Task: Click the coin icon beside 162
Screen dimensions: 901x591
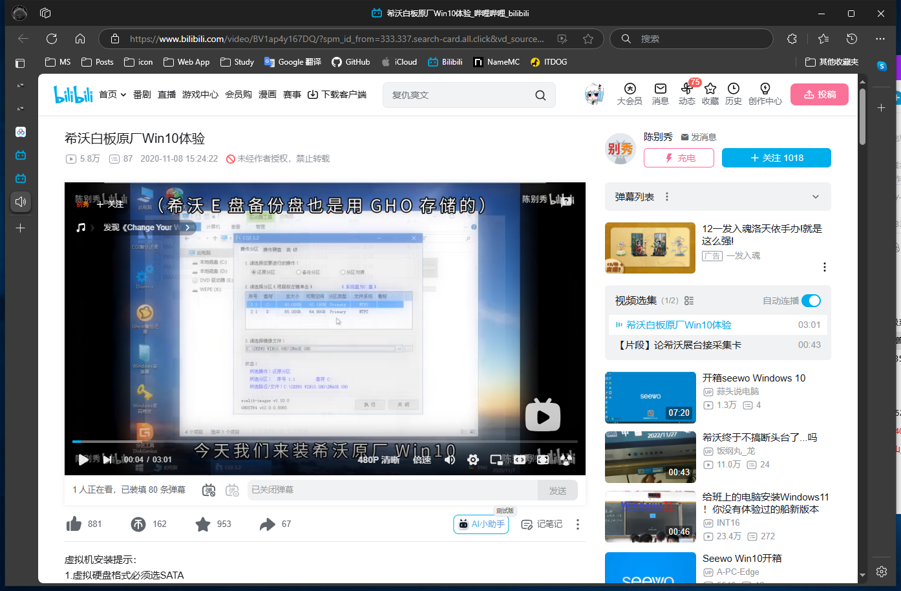Action: pos(138,524)
